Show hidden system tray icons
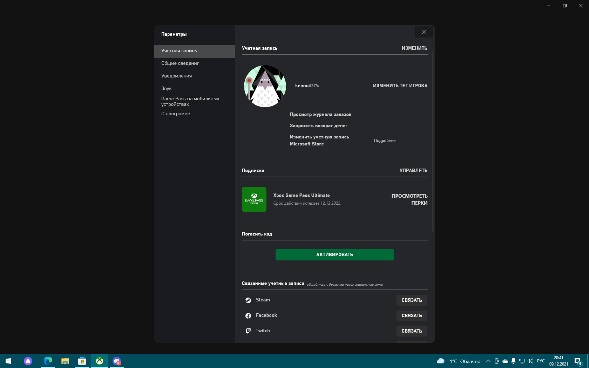589x368 pixels. pos(488,361)
